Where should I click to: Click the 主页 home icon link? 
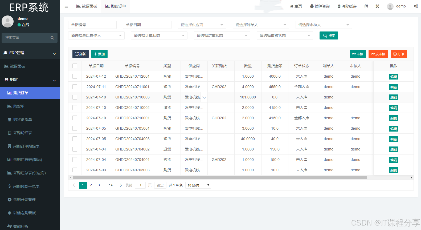pos(296,6)
